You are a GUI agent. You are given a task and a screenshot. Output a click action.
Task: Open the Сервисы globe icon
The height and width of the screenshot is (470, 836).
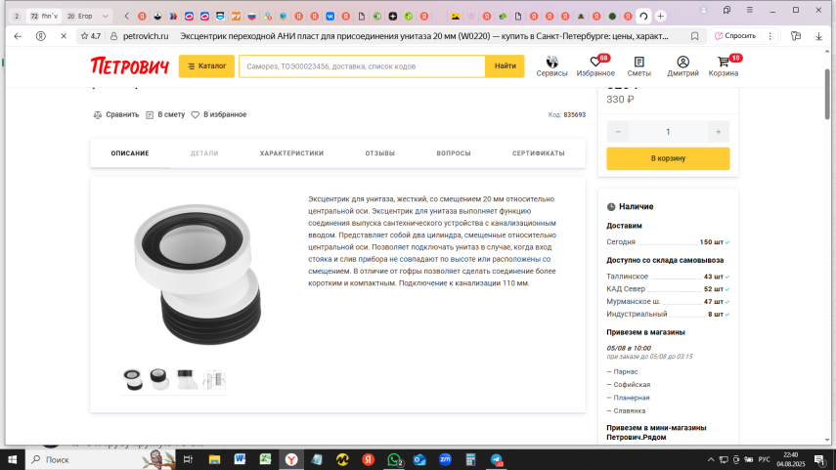tap(551, 62)
